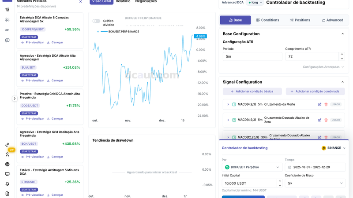Switch to Negociações tab
The height and width of the screenshot is (198, 353).
coord(146,2)
